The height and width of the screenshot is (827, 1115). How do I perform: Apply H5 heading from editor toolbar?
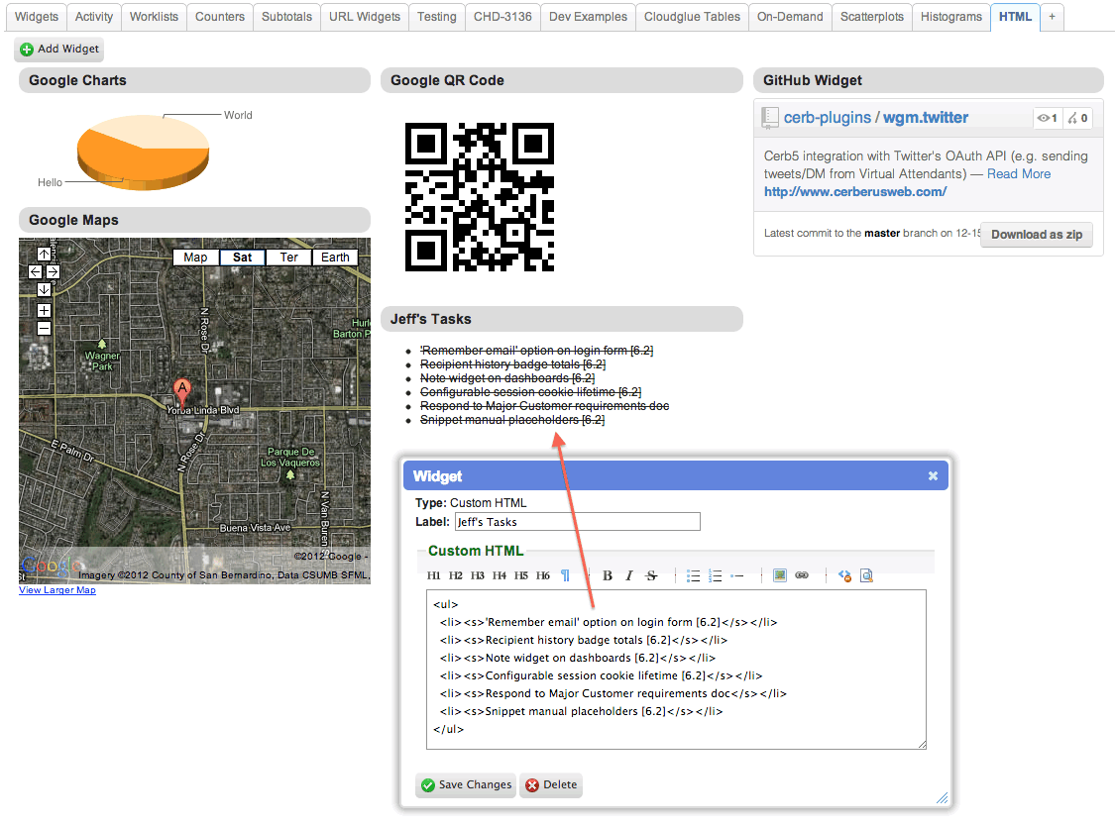521,575
